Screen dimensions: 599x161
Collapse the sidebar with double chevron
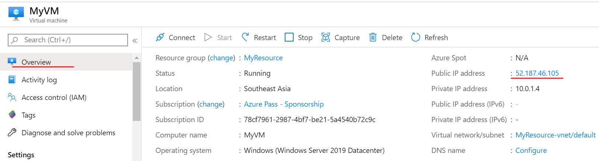tap(135, 40)
